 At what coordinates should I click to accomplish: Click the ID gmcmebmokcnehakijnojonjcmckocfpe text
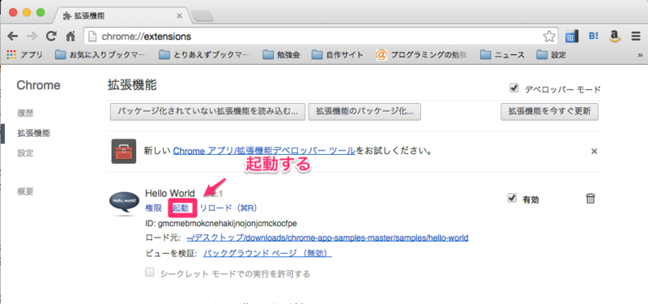tap(221, 224)
